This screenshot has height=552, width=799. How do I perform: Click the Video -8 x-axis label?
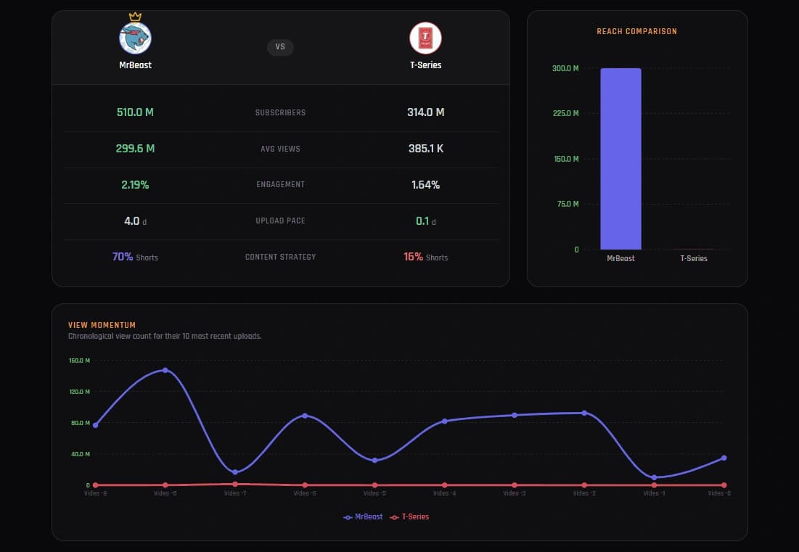pyautogui.click(x=165, y=493)
